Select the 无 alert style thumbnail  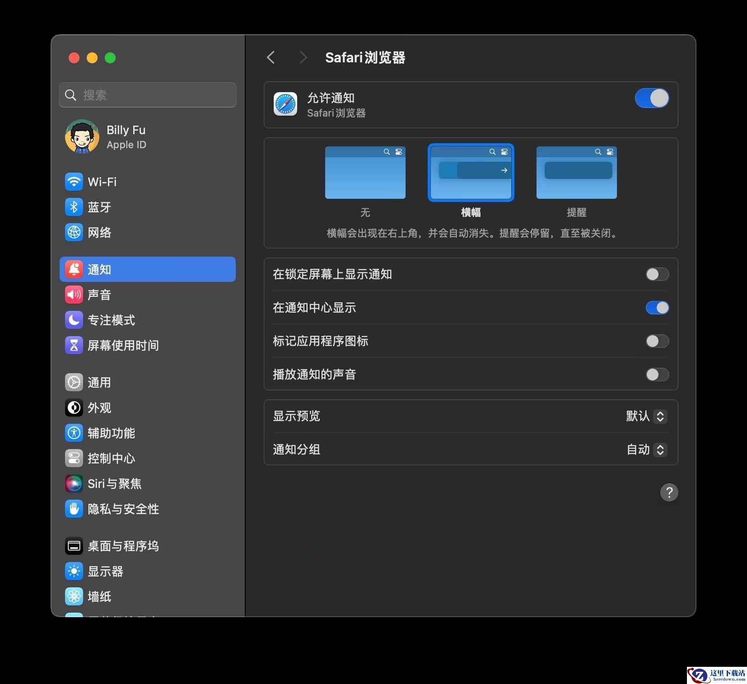coord(365,173)
